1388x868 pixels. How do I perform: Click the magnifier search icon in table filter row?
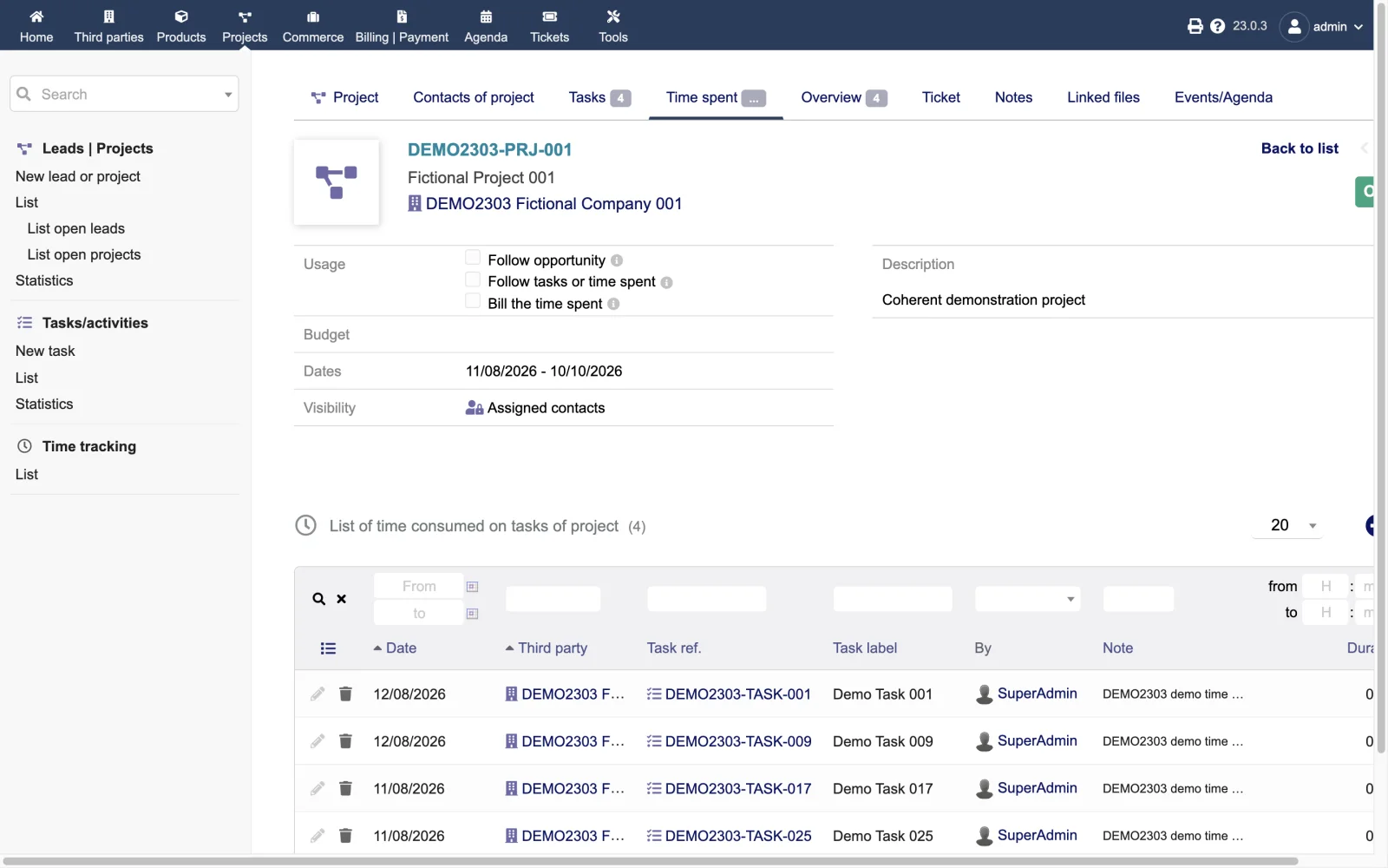319,599
